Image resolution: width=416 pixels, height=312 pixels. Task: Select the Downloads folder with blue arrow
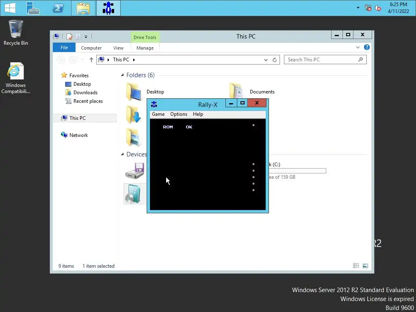click(x=134, y=114)
